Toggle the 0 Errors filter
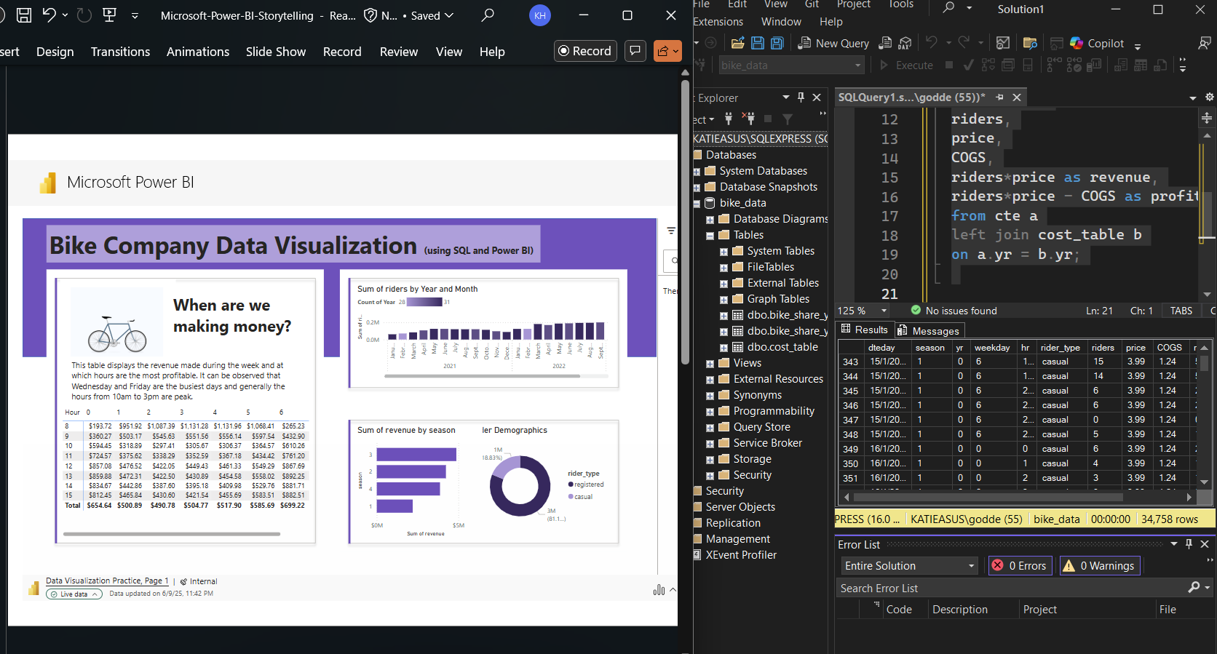The image size is (1217, 654). 1020,565
